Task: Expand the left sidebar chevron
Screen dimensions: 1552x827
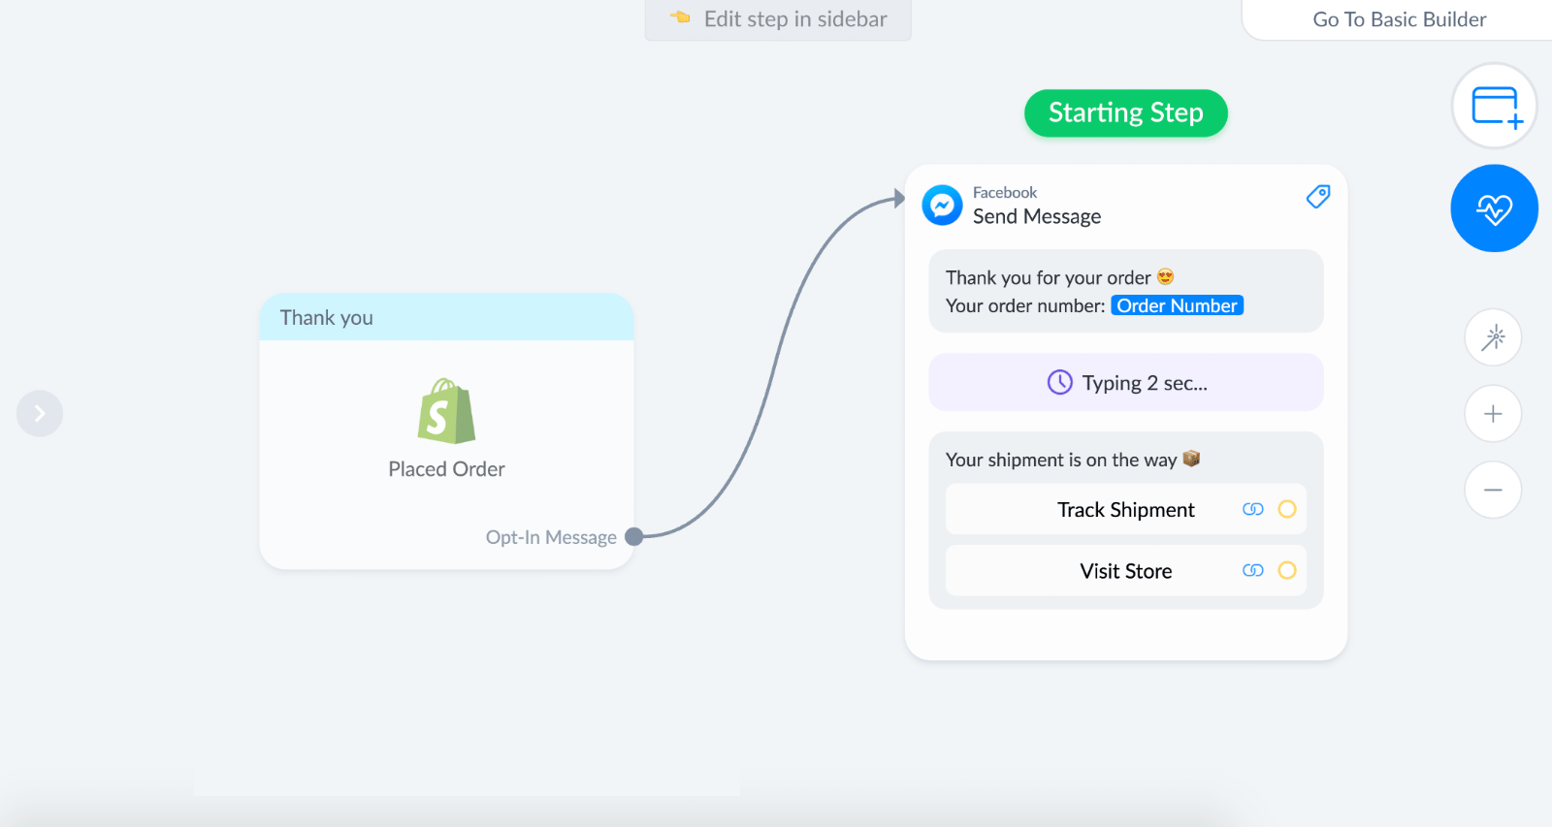Action: pyautogui.click(x=40, y=414)
